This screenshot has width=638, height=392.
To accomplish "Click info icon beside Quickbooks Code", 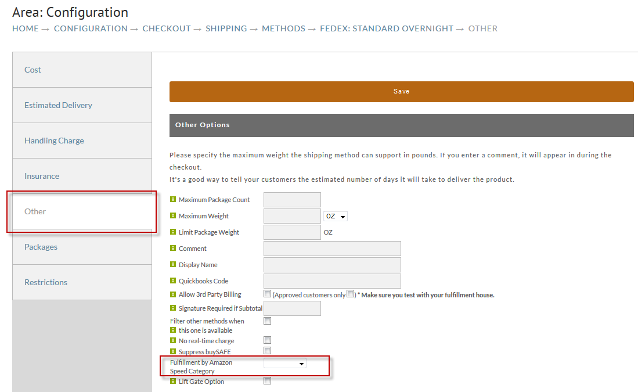I will (x=173, y=281).
